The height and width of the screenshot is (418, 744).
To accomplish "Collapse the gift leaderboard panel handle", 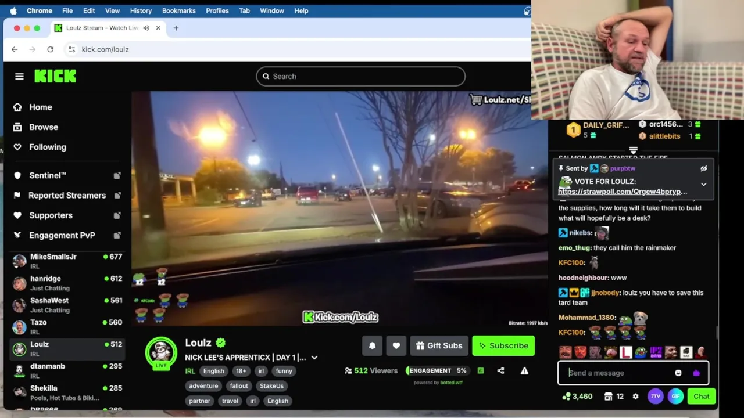I will (x=633, y=150).
